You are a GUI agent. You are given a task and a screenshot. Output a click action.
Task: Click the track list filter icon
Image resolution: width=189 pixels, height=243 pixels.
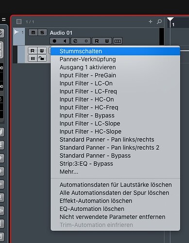click(19, 21)
